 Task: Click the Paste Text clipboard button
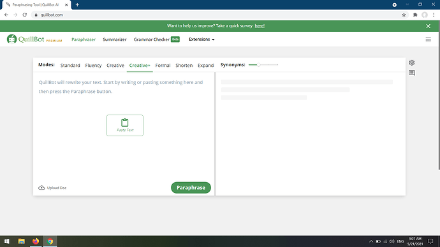click(x=125, y=125)
